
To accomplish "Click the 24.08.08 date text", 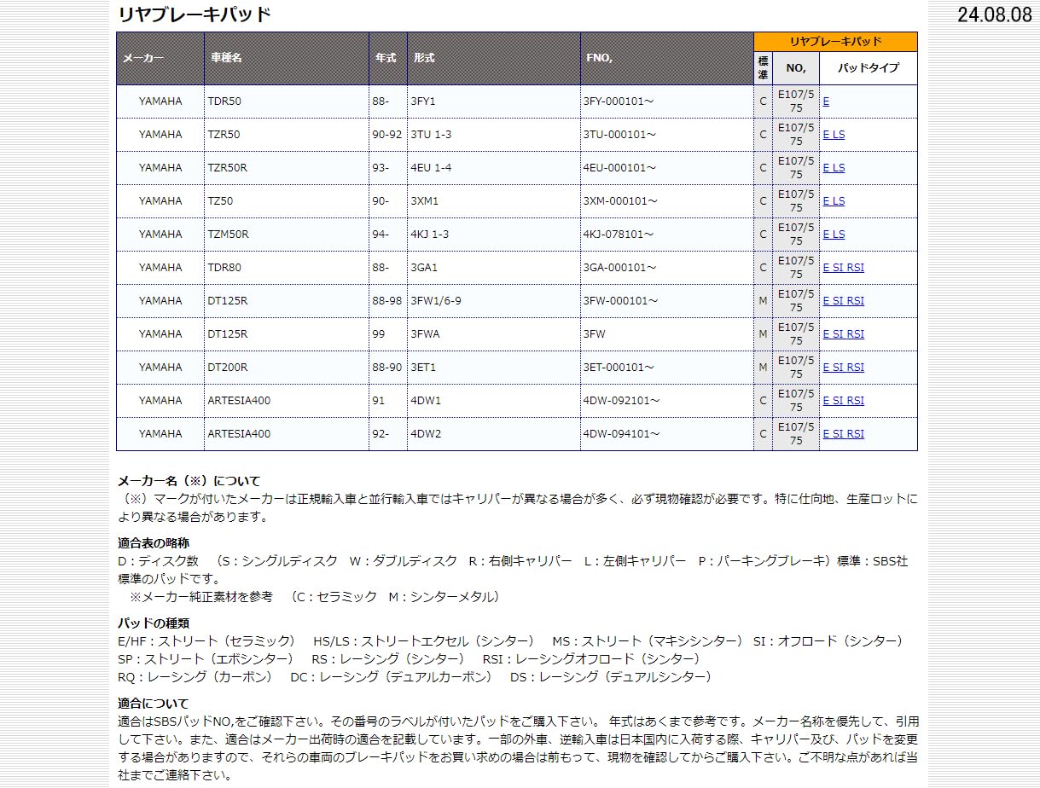I will coord(994,14).
